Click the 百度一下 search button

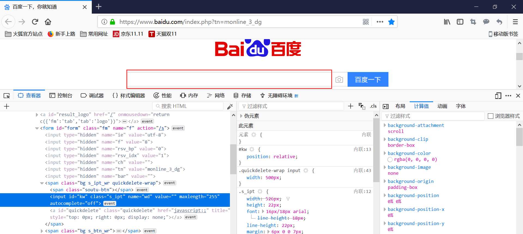coord(368,79)
